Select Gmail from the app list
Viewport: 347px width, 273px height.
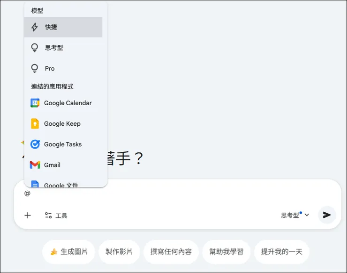pos(63,165)
